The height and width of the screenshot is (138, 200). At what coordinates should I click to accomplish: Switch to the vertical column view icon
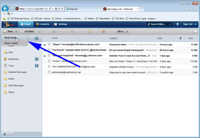click(x=195, y=31)
